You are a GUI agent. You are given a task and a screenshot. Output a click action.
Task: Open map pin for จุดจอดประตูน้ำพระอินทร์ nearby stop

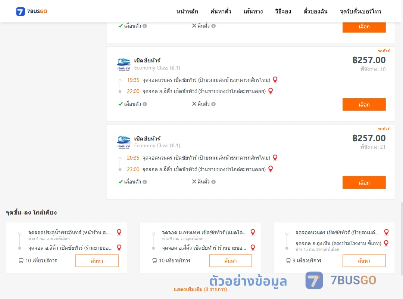(x=119, y=232)
